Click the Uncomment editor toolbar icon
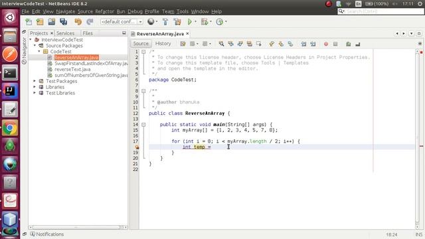Screen dimensions: 425x239 point(358,44)
